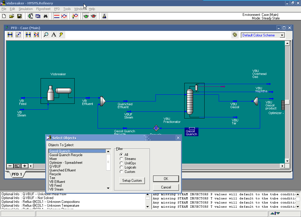Viewport: 301px width, 217px height.
Task: Click the PFD vertical scroll up arrow
Action: point(287,43)
